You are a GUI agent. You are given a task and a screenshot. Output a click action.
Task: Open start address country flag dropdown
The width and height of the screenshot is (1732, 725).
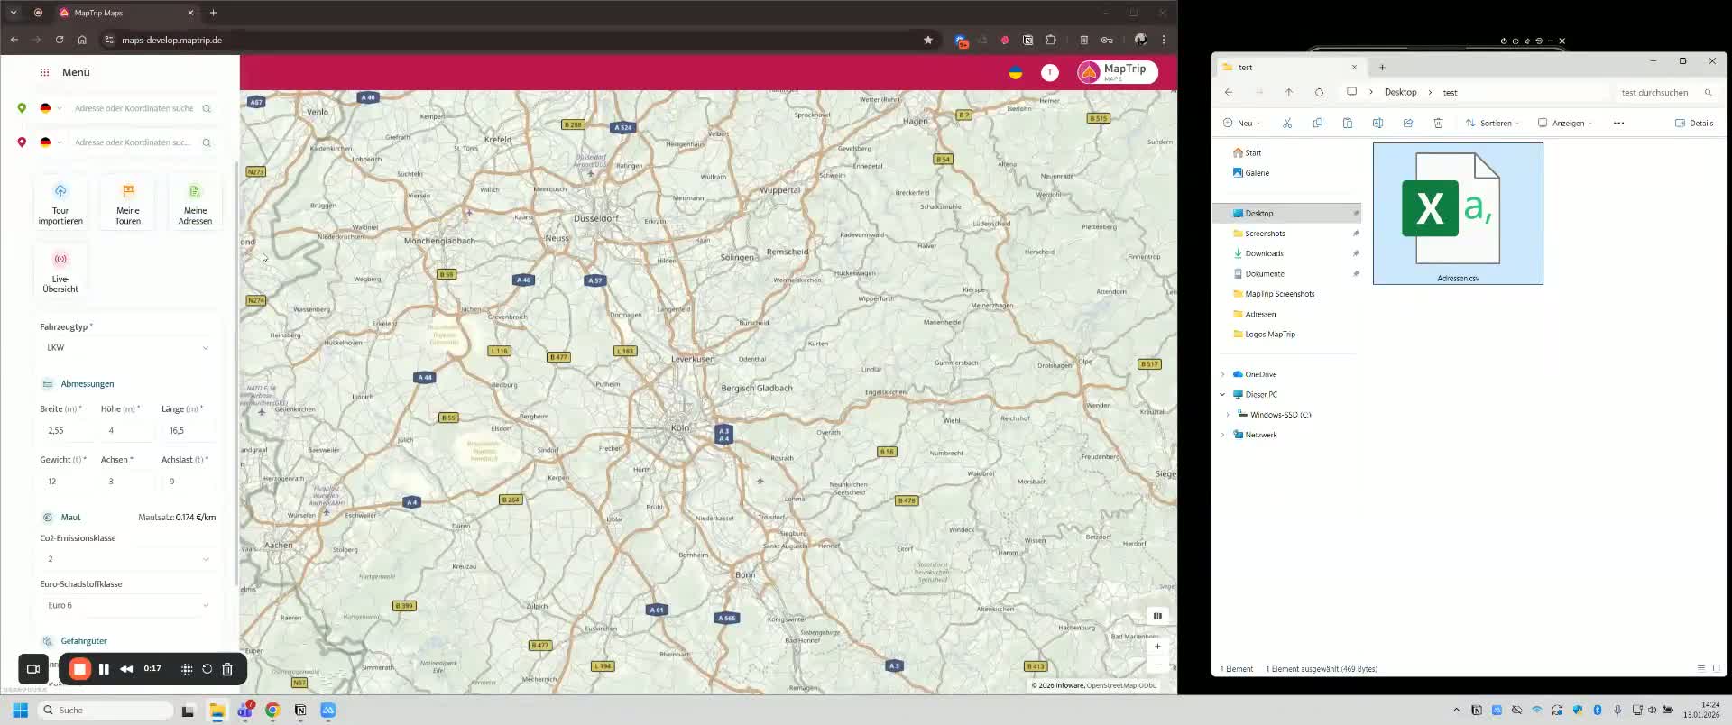pyautogui.click(x=51, y=108)
